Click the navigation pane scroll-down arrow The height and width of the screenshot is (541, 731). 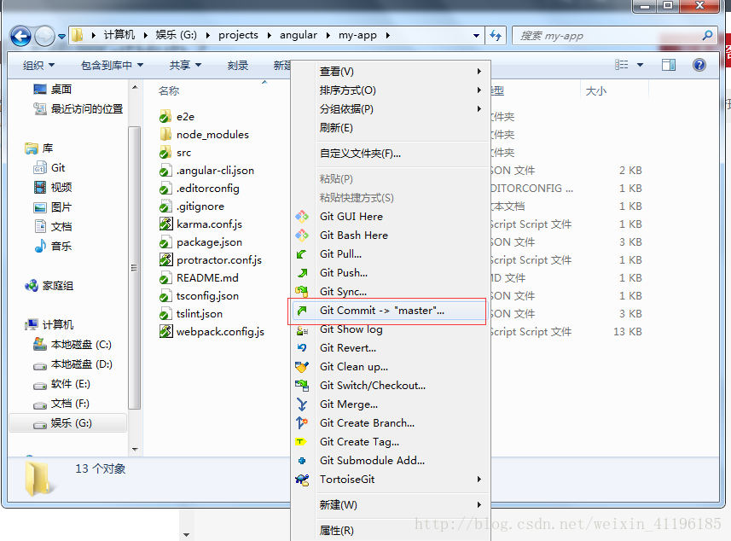tap(135, 449)
